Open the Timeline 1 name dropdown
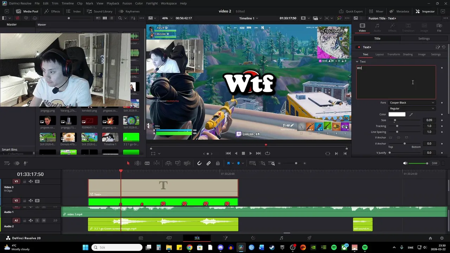The width and height of the screenshot is (450, 253). tap(249, 18)
